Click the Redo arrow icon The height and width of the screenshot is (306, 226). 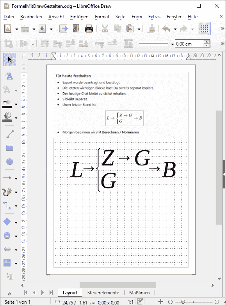point(183,29)
